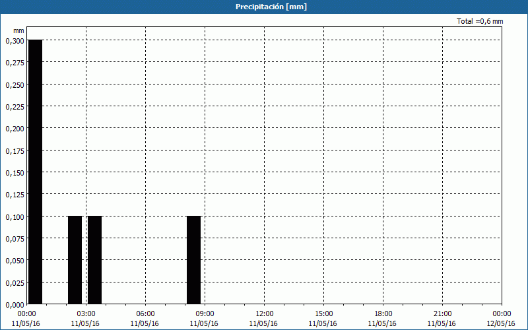Screen dimensions: 528x330
Task: Select the 0,100 mm bar just before 03:00
Action: point(75,260)
